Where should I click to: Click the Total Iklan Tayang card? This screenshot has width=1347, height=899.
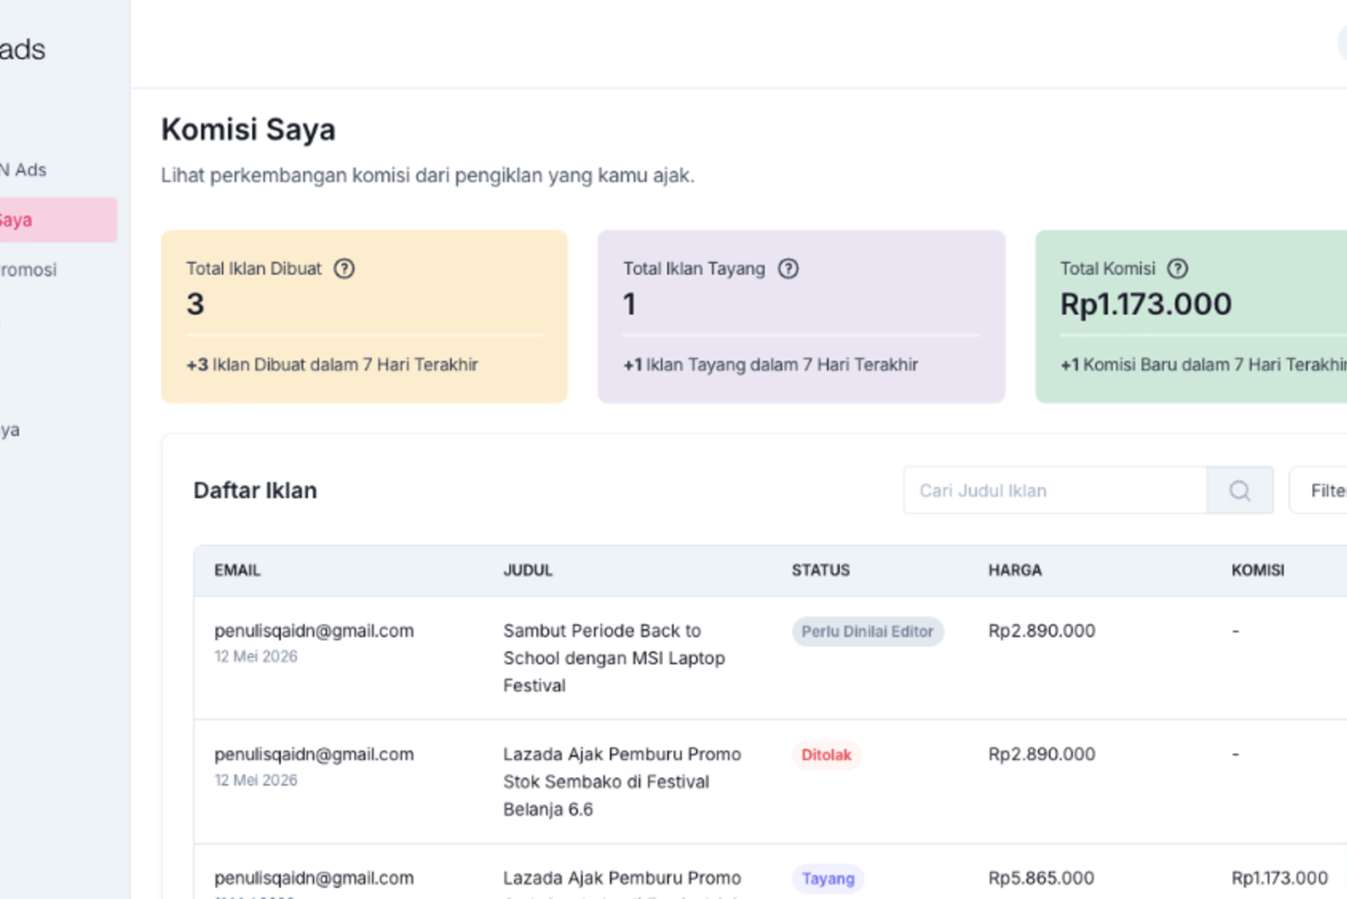coord(801,316)
